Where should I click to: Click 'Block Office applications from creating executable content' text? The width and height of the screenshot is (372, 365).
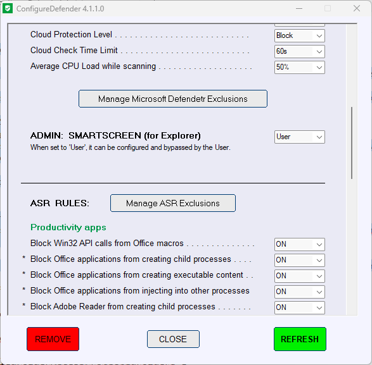click(137, 275)
